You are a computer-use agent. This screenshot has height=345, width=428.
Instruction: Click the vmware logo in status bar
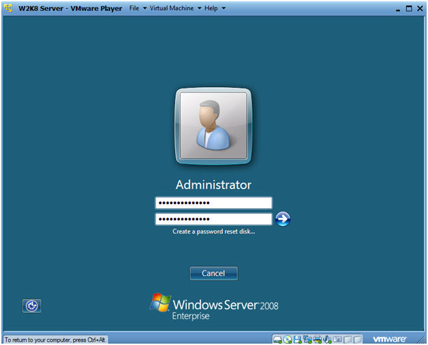[x=389, y=340]
